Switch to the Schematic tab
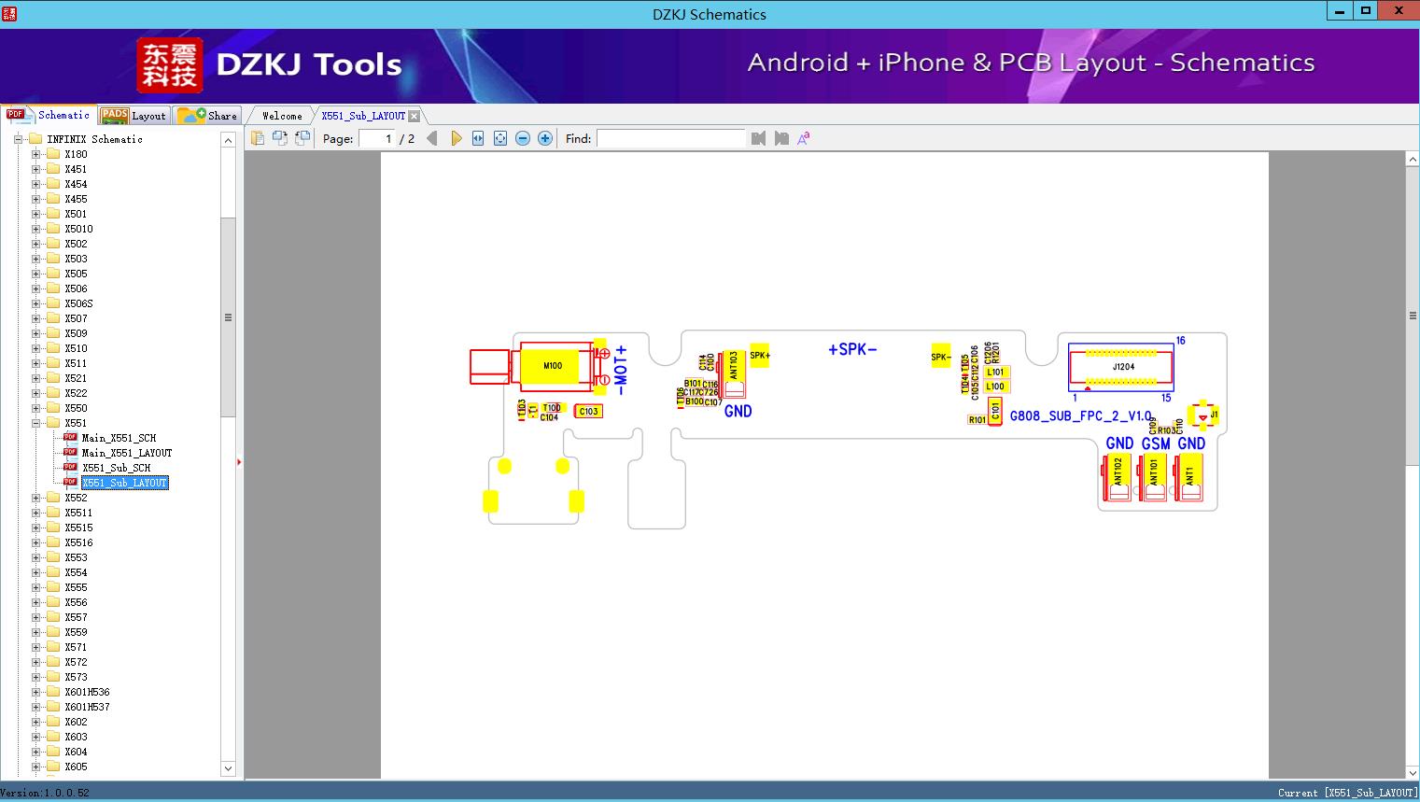 [x=49, y=115]
